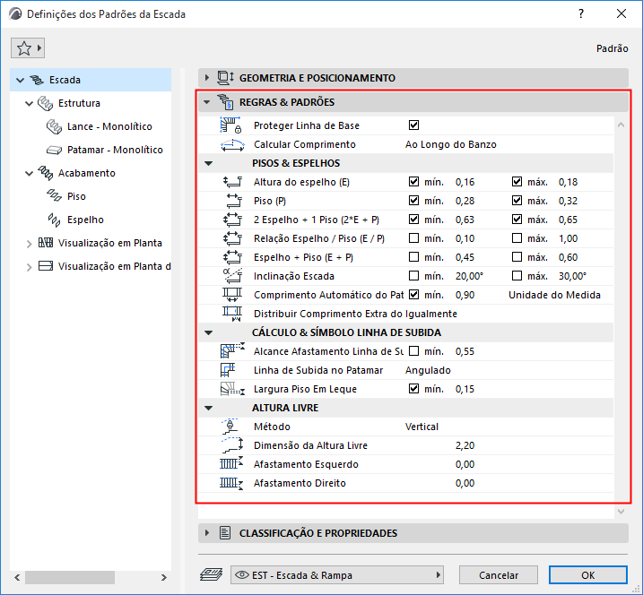Select Patamar - Monolítico tree item
The image size is (643, 595).
coord(115,150)
